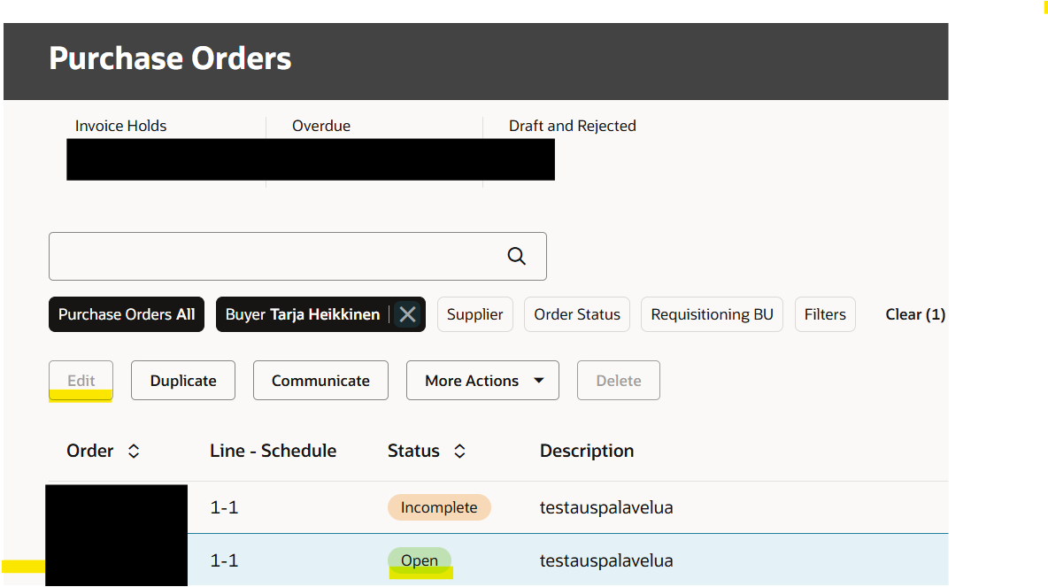Screen dimensions: 1048x587
Task: Click the Delete button
Action: (x=618, y=380)
